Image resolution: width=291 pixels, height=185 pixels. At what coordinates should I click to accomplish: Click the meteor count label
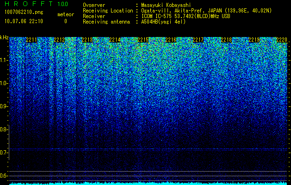66,14
